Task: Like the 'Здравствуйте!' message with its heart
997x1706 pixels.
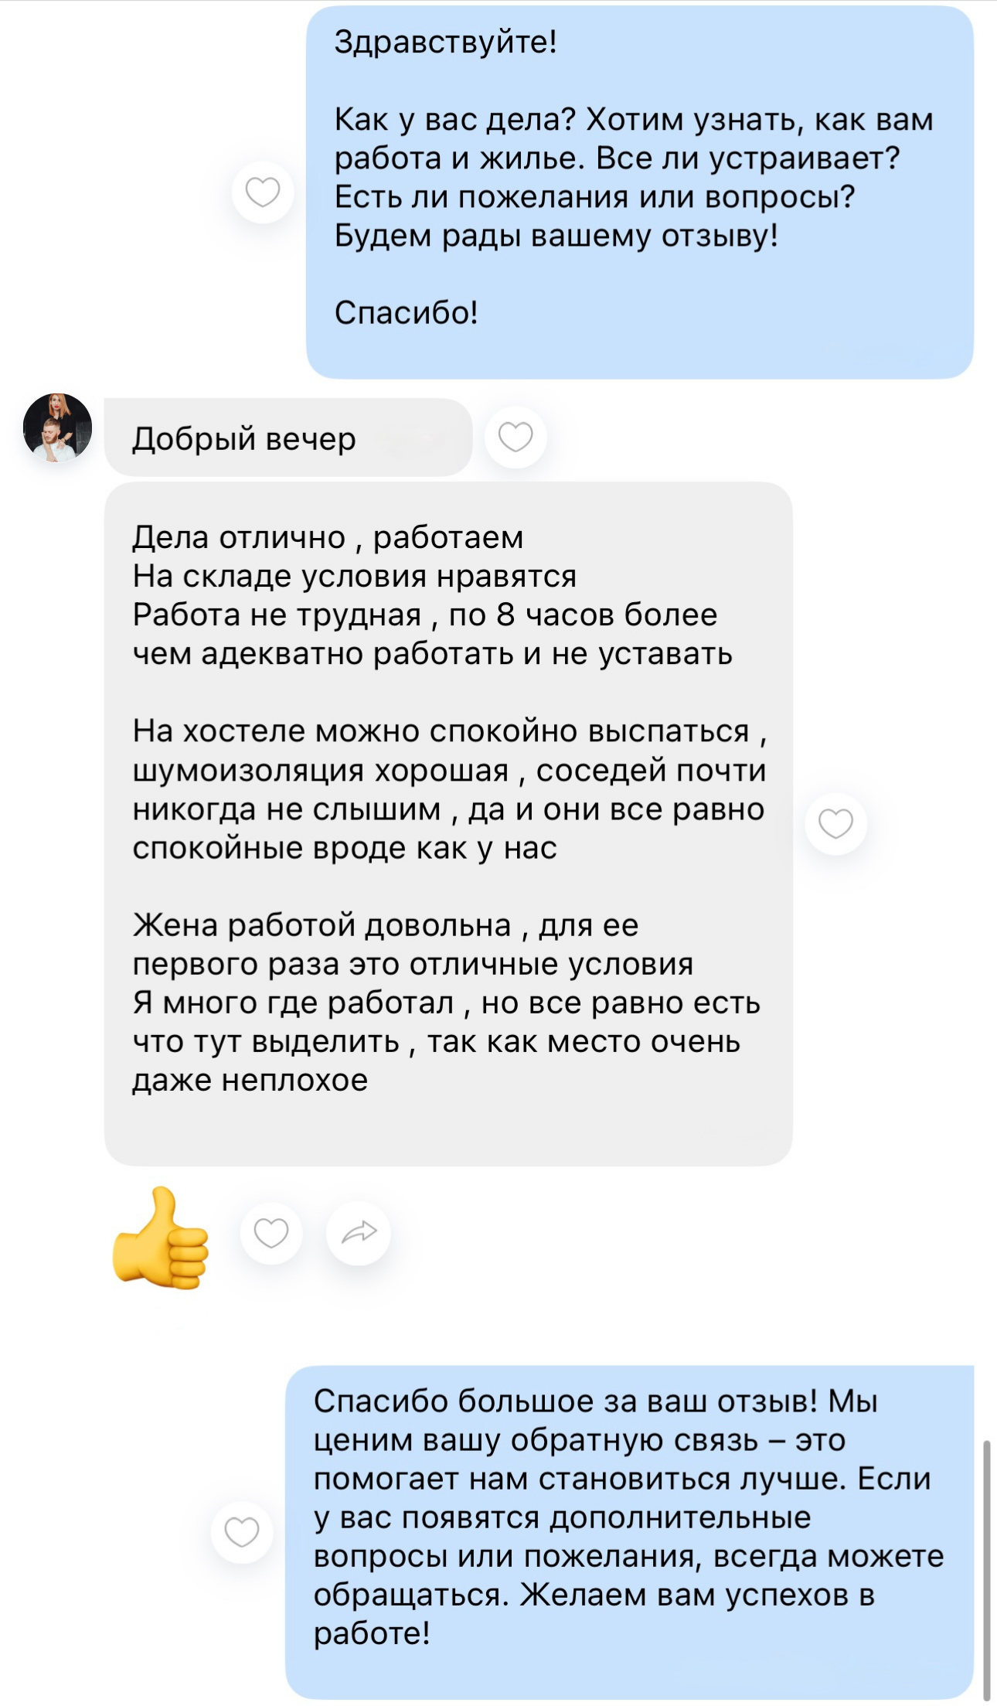Action: pyautogui.click(x=263, y=192)
